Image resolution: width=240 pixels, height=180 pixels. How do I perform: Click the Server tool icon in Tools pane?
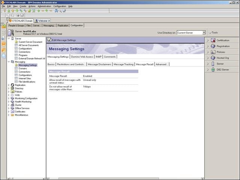click(x=213, y=64)
